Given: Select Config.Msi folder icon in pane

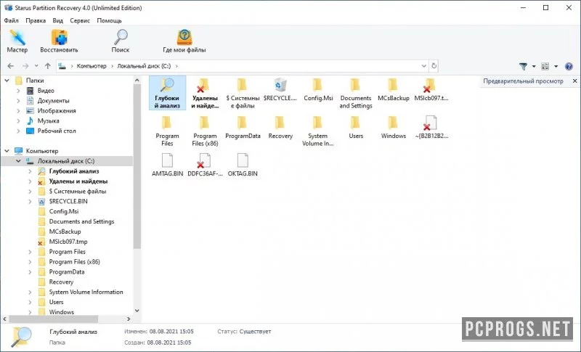Looking at the screenshot, I should point(318,89).
